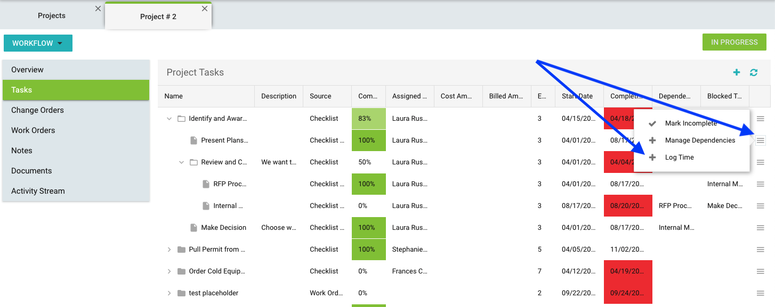
Task: Close the Project # 2 tab
Action: 205,9
